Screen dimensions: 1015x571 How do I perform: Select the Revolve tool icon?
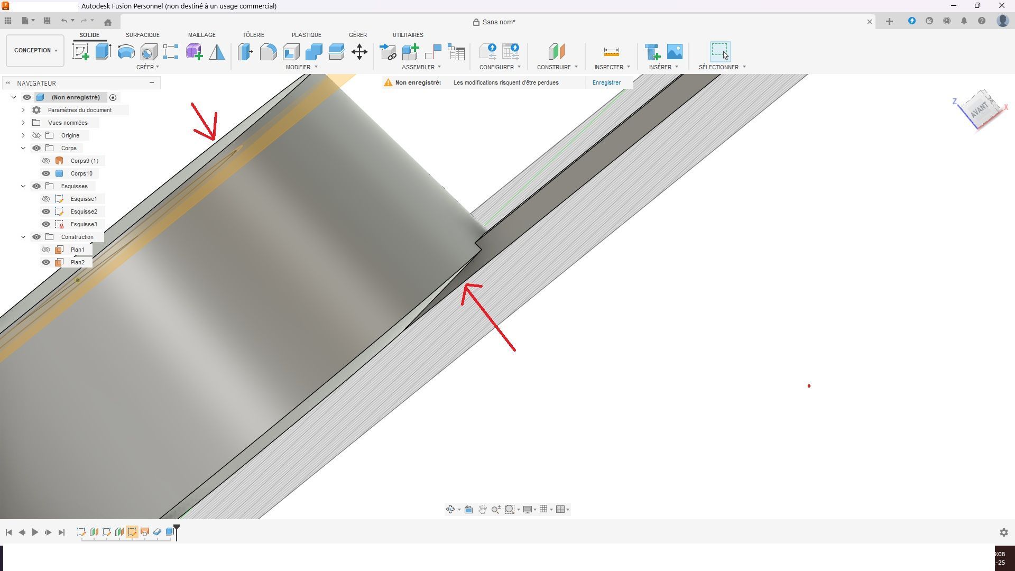(126, 52)
